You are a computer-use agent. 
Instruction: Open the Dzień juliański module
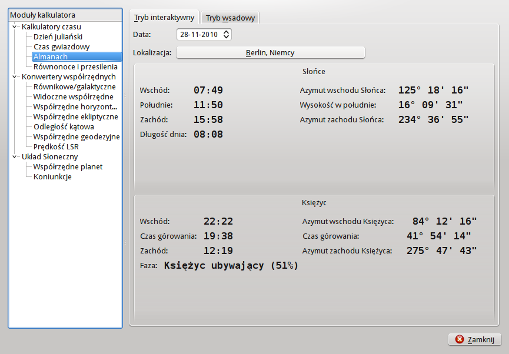click(x=58, y=36)
